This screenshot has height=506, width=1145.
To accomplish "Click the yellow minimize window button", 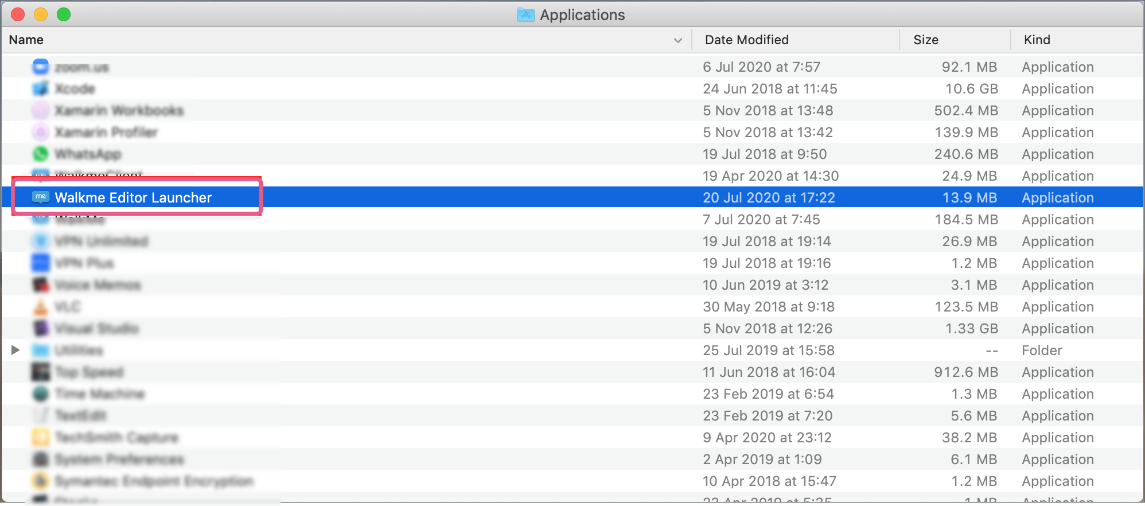I will coord(41,14).
